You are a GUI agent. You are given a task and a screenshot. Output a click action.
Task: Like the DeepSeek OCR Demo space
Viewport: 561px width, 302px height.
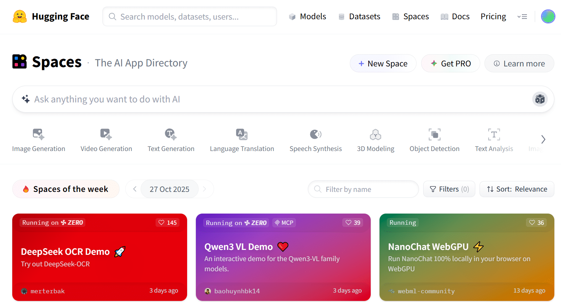168,223
